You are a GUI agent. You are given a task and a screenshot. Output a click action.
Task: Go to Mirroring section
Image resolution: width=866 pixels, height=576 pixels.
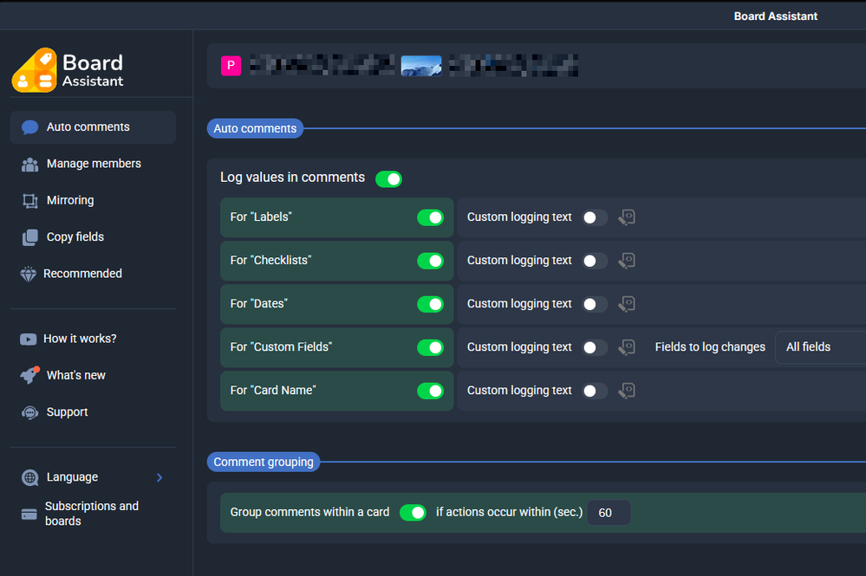(x=93, y=200)
